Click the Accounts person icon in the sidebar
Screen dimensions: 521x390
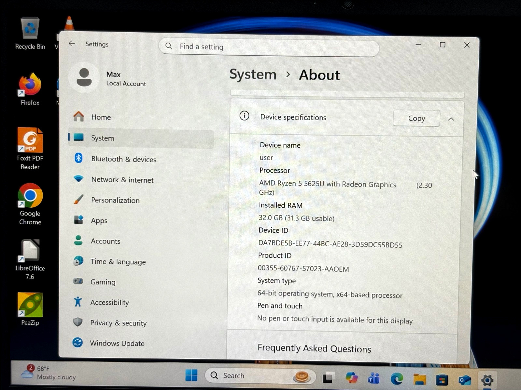tap(78, 240)
